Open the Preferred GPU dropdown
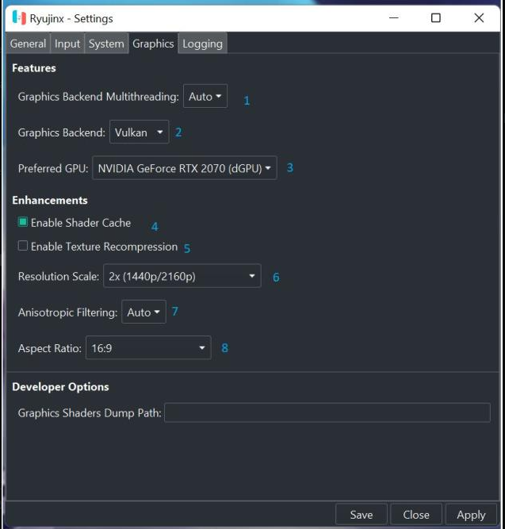Viewport: 505px width, 529px height. [x=185, y=168]
